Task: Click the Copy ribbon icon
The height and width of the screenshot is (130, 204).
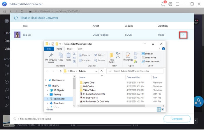Action: [61, 57]
